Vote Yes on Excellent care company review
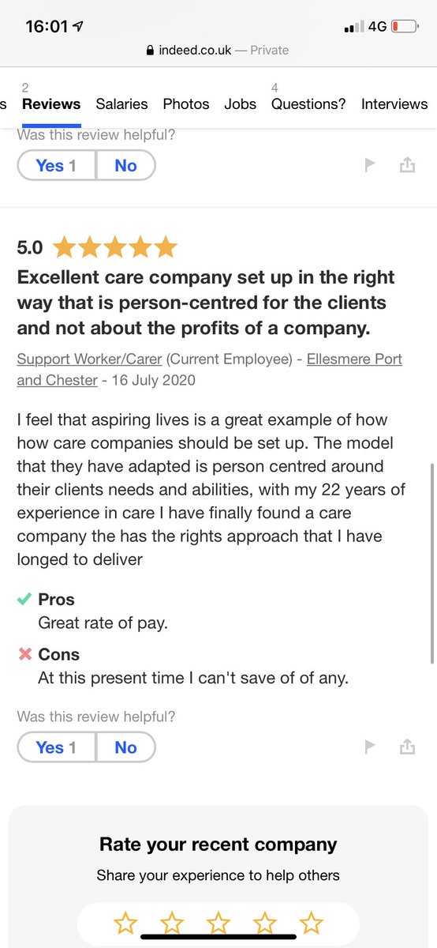The width and height of the screenshot is (437, 948). point(57,747)
